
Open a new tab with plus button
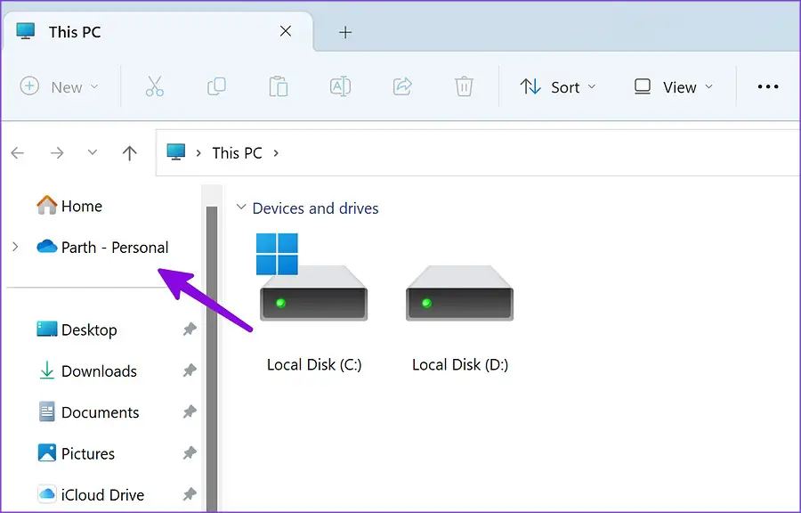345,32
